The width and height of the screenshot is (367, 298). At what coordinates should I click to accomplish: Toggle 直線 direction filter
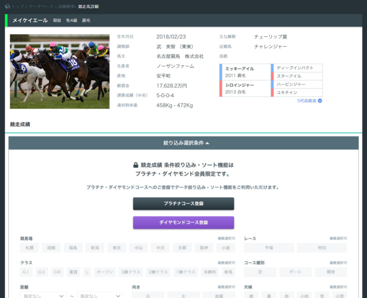point(219,295)
